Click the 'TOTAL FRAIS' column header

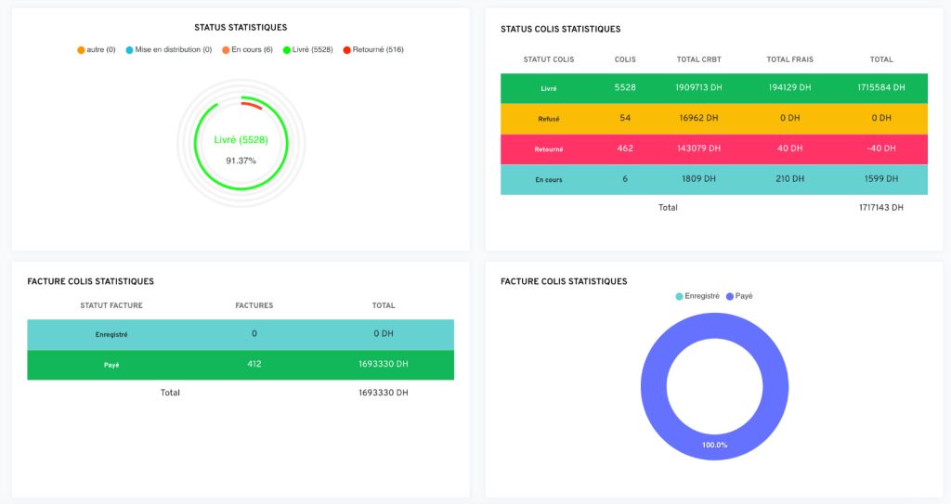789,59
